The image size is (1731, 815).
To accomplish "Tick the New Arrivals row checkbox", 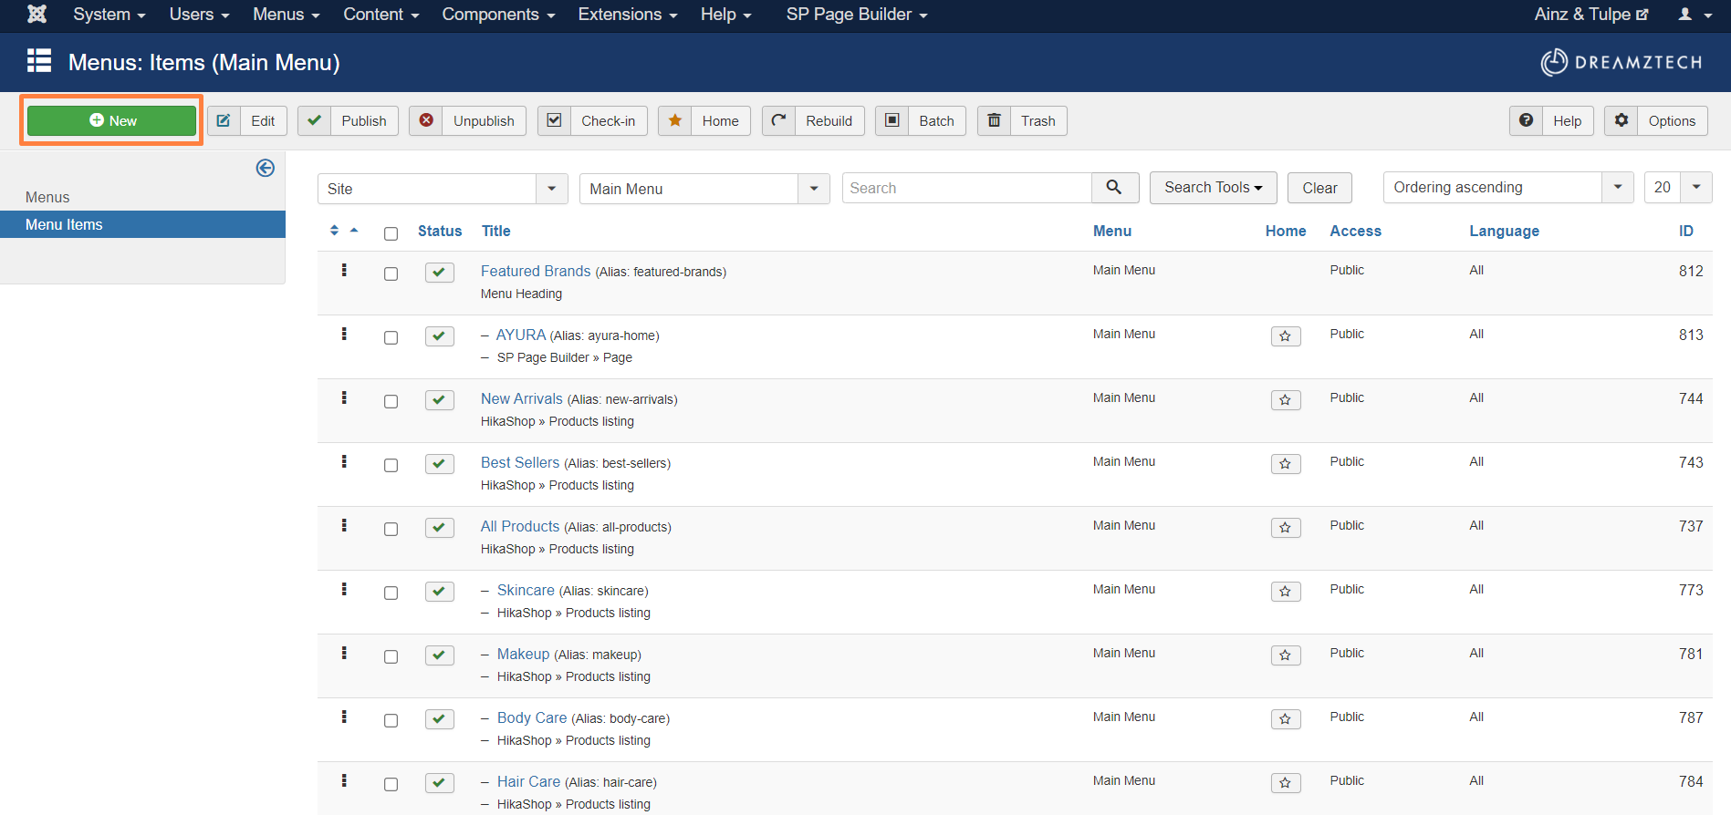I will click(391, 401).
